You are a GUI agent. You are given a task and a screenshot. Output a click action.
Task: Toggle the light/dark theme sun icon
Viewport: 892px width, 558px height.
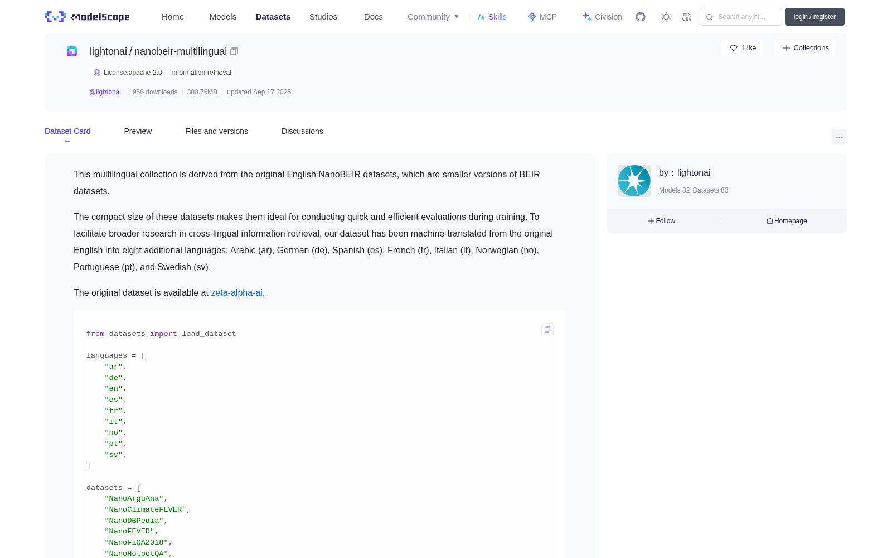pos(666,17)
